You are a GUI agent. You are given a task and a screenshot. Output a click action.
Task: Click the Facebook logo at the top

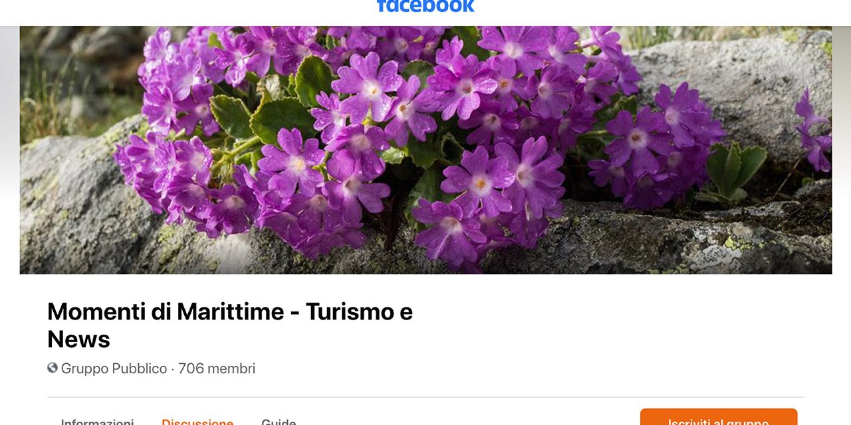[425, 6]
